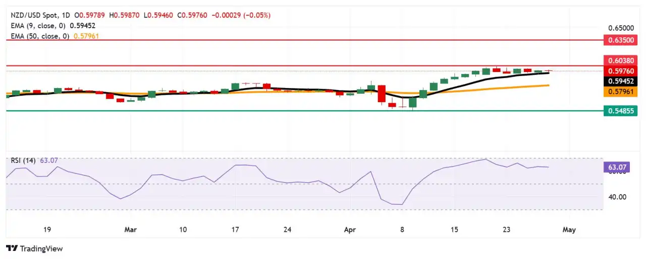The height and width of the screenshot is (259, 646).
Task: Select the NZD/USD Spot symbol title
Action: click(x=35, y=16)
